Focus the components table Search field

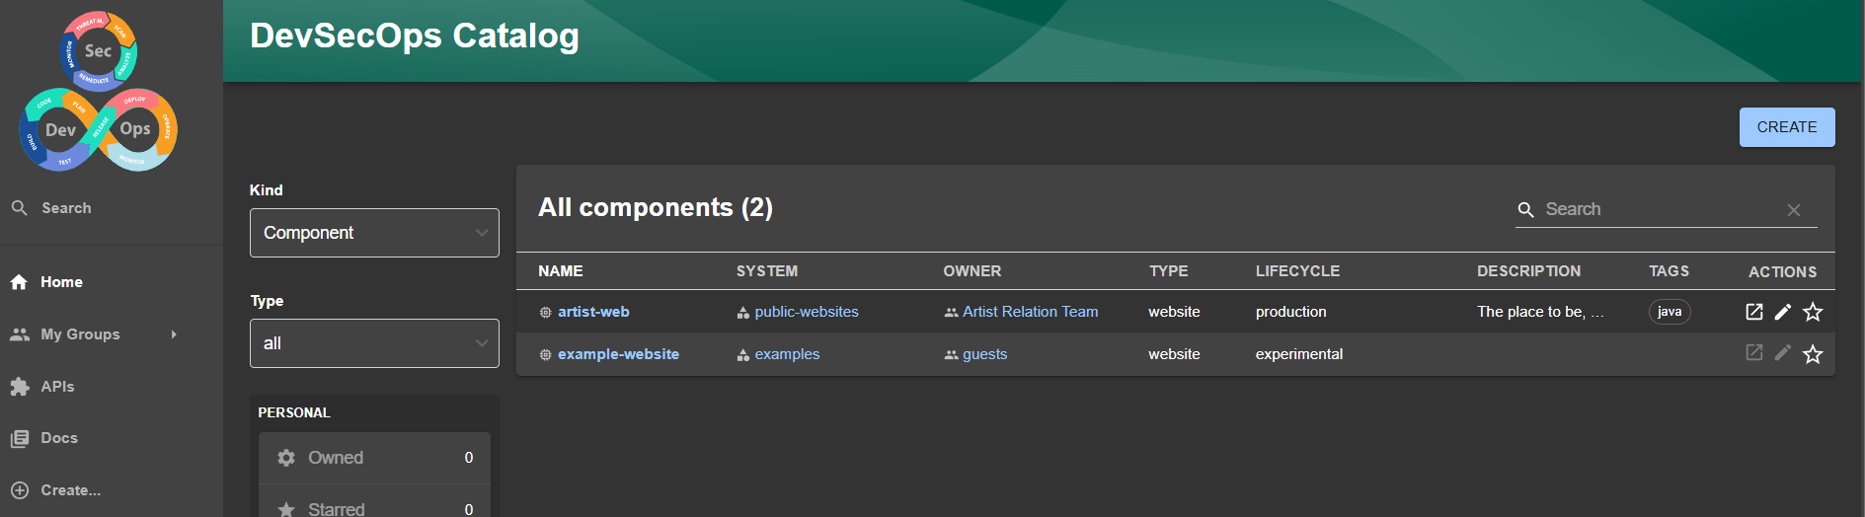(x=1659, y=209)
